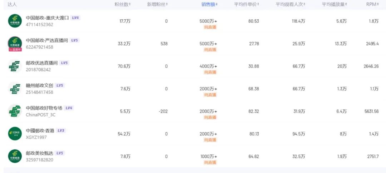386x173 pixels.
Task: Click 中国邮政好物专场 name link
Action: [x=44, y=108]
